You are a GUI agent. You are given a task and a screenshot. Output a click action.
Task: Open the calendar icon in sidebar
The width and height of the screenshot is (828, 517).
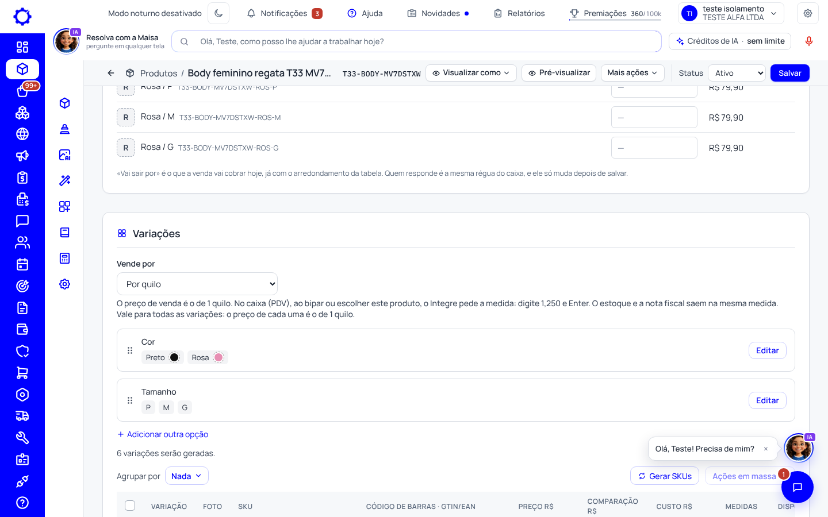(x=22, y=264)
